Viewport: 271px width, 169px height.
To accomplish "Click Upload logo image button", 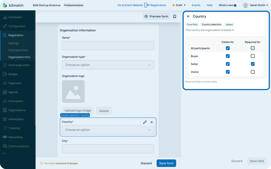I will coord(78,110).
